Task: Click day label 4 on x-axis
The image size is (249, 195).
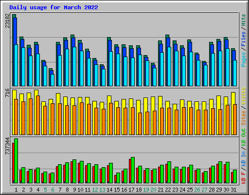Action: click(x=38, y=190)
